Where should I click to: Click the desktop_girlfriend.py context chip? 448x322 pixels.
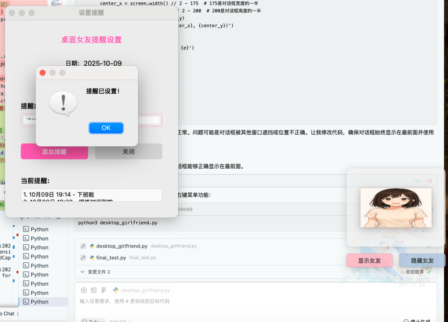142,290
